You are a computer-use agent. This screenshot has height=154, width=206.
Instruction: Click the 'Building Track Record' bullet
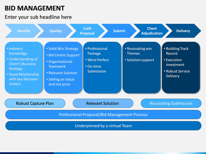176,51
